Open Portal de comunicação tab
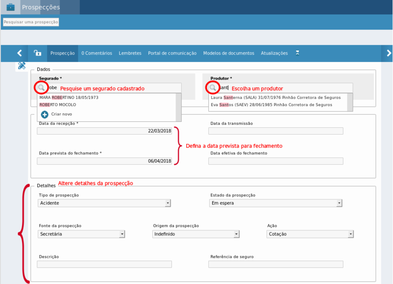This screenshot has width=393, height=284. point(172,53)
